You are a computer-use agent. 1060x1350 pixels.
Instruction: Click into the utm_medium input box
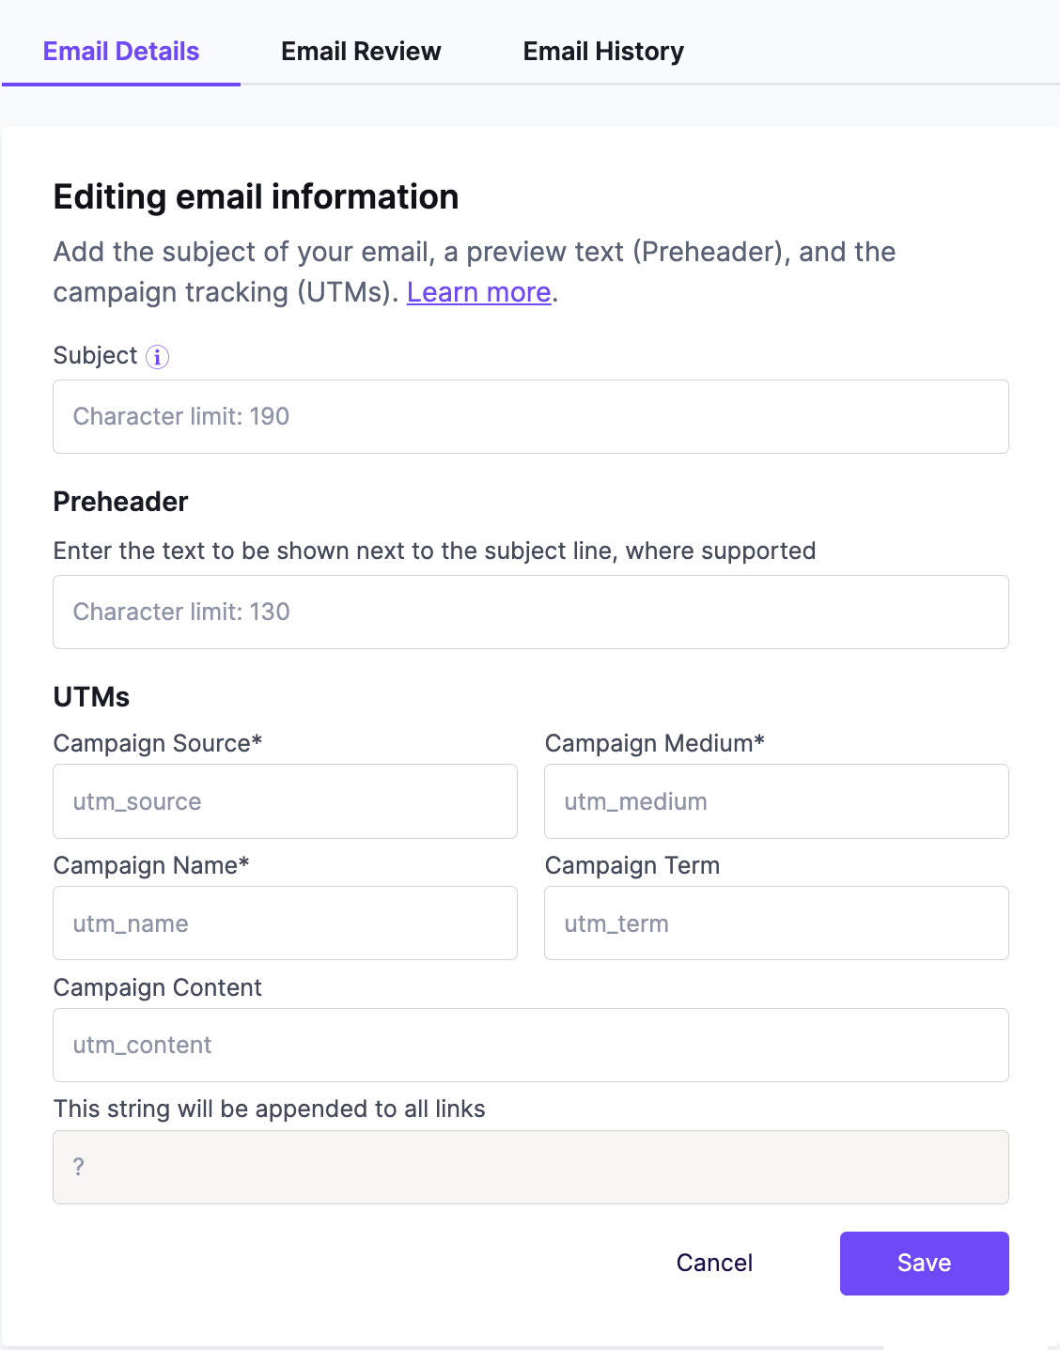coord(776,801)
